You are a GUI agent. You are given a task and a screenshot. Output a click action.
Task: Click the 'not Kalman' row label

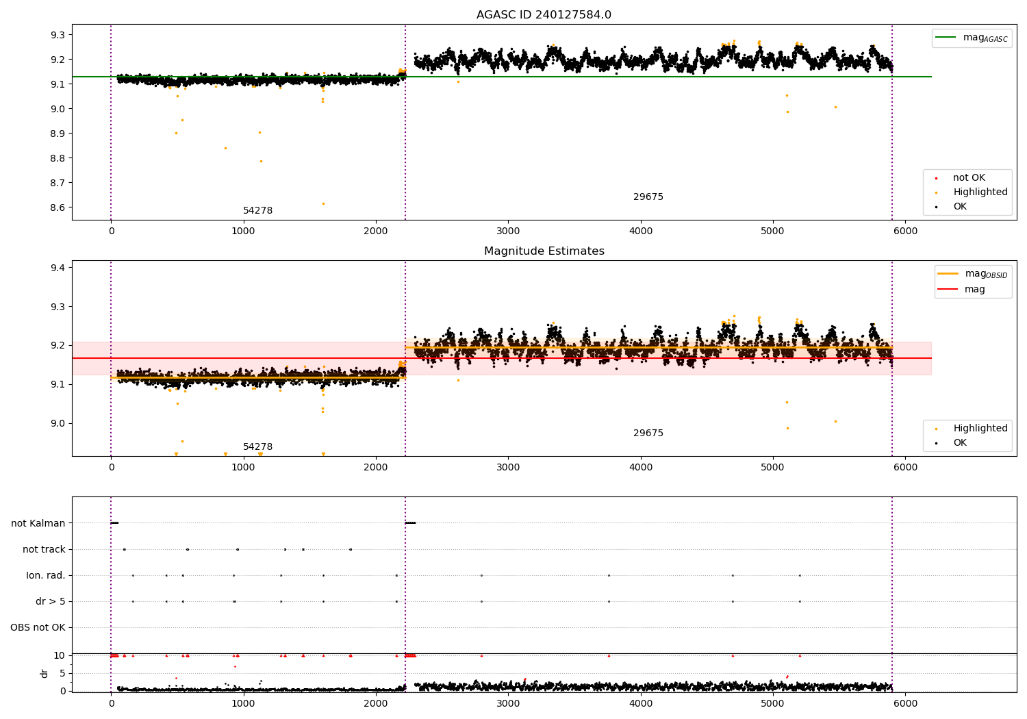pos(38,523)
